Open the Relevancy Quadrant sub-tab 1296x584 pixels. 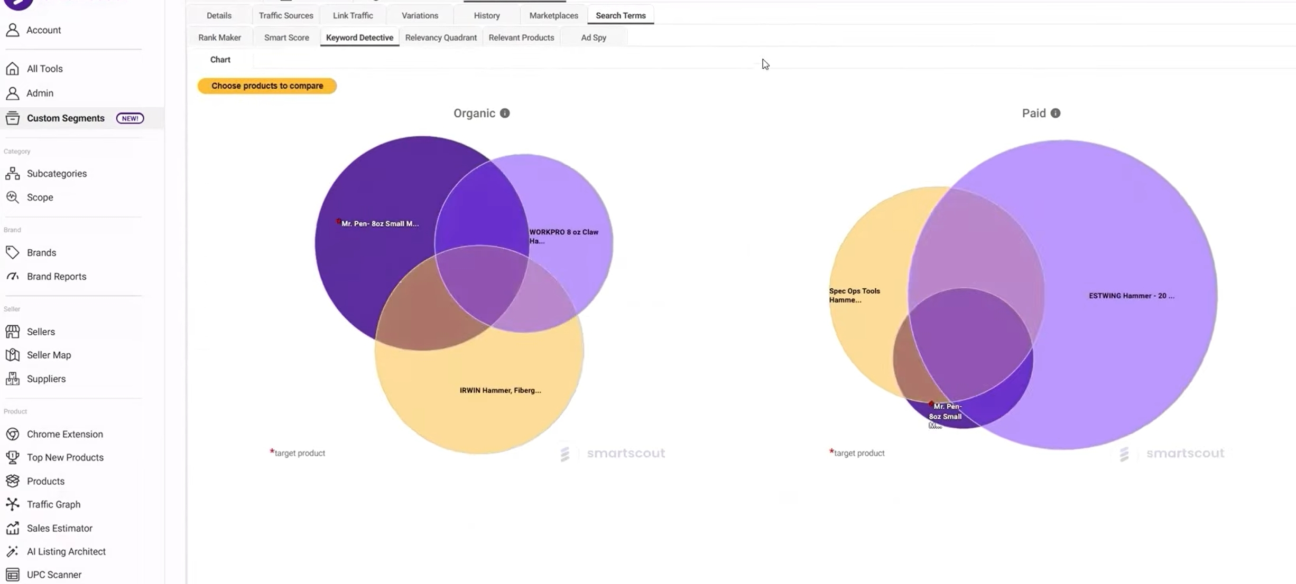click(441, 37)
